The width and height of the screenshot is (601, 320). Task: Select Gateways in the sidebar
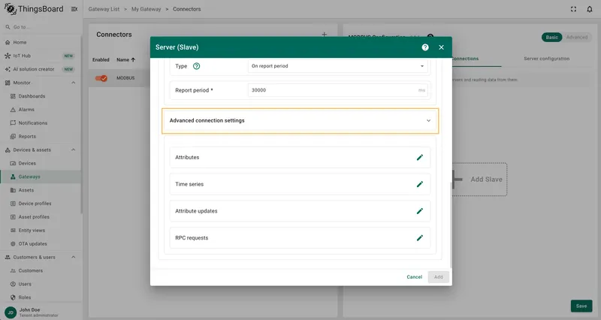click(x=41, y=177)
